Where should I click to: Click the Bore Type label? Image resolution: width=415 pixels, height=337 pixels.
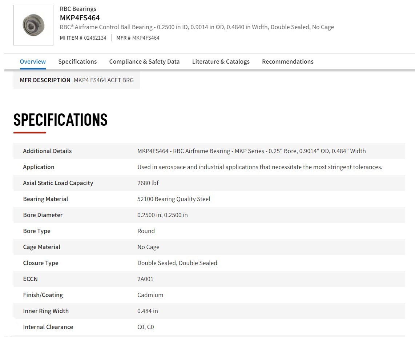coord(37,231)
